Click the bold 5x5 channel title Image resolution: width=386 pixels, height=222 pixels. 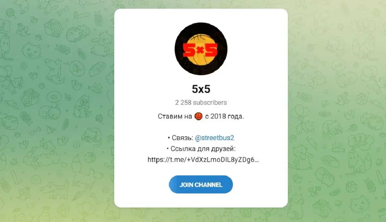201,89
